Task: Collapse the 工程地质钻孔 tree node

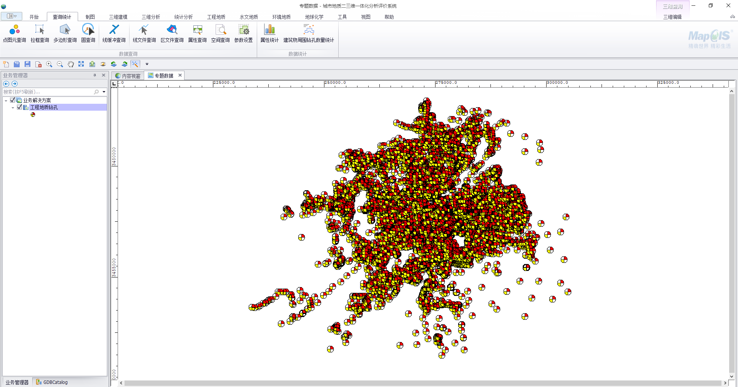Action: (13, 108)
